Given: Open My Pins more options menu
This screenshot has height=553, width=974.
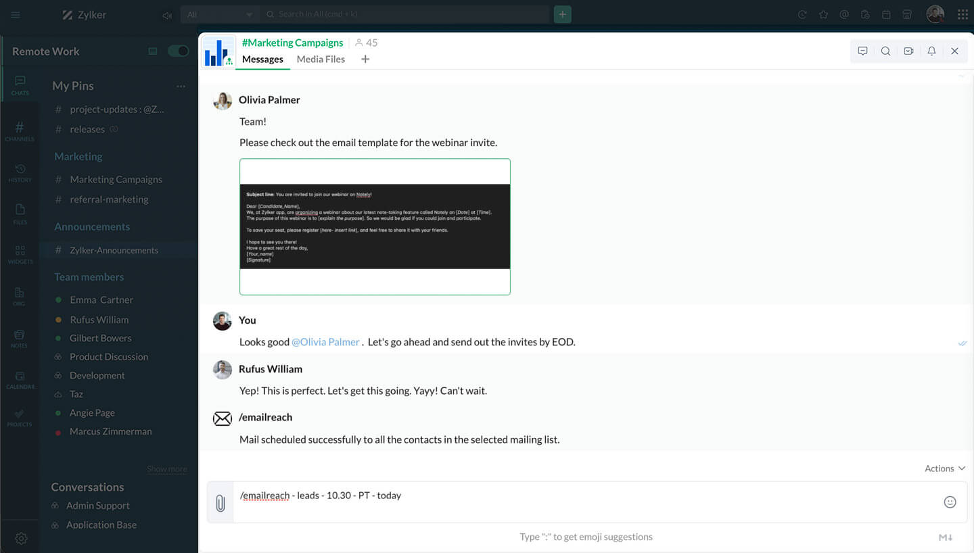Looking at the screenshot, I should (181, 86).
